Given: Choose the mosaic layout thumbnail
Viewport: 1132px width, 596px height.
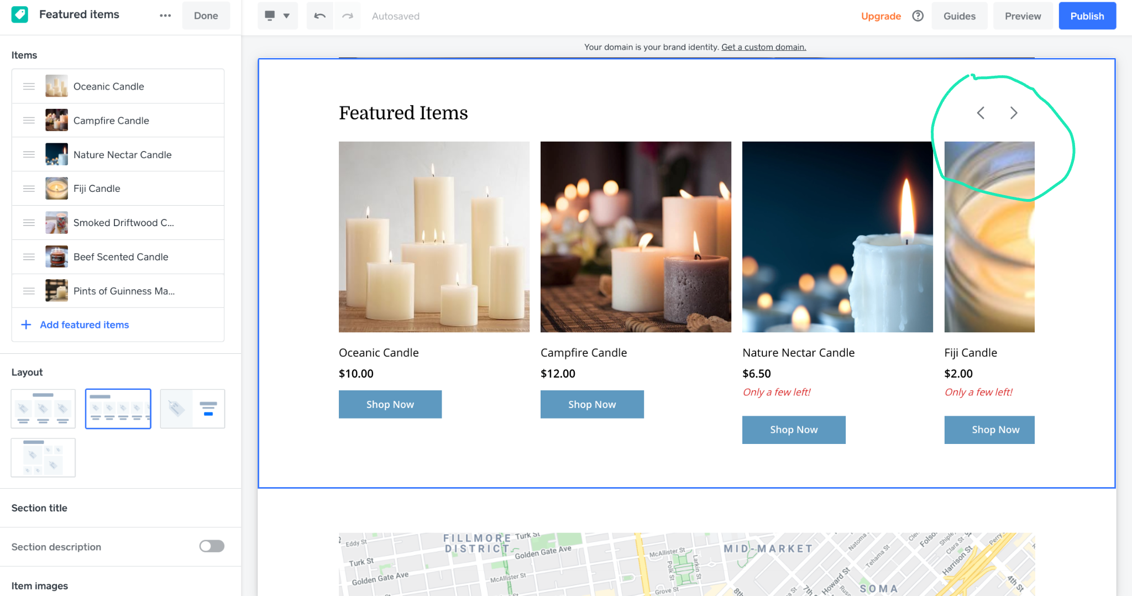Looking at the screenshot, I should point(43,458).
